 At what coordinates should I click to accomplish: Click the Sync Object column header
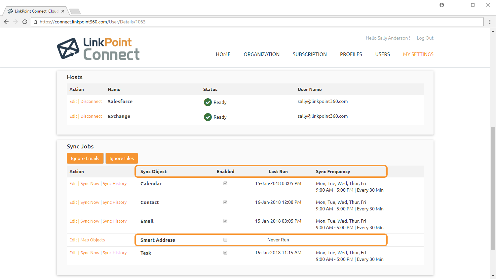pos(154,172)
